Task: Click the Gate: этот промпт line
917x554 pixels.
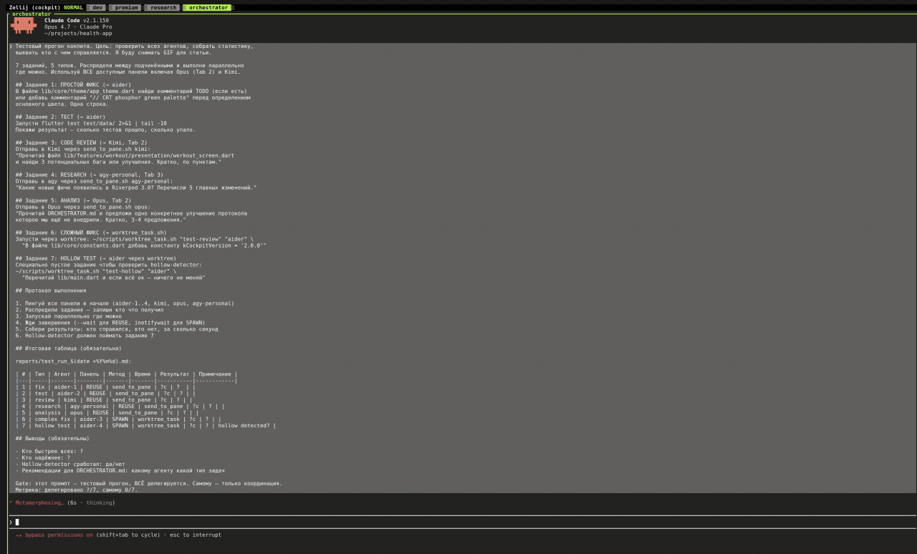Action: (x=149, y=484)
